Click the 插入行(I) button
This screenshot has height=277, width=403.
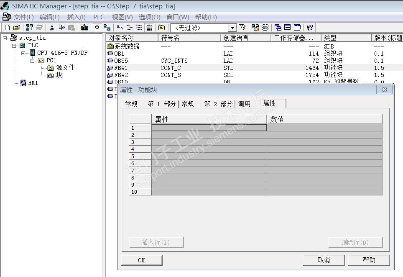click(x=156, y=242)
